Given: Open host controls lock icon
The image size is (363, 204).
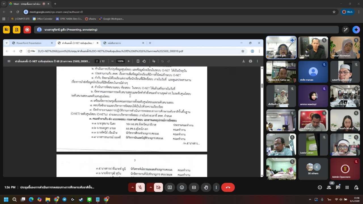Looking at the screenshot, I should tap(356, 187).
